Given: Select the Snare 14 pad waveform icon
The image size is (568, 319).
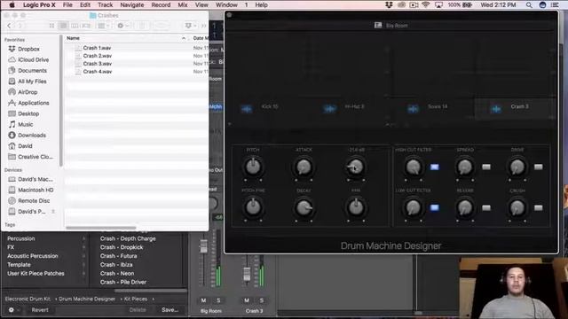Looking at the screenshot, I should [x=413, y=109].
